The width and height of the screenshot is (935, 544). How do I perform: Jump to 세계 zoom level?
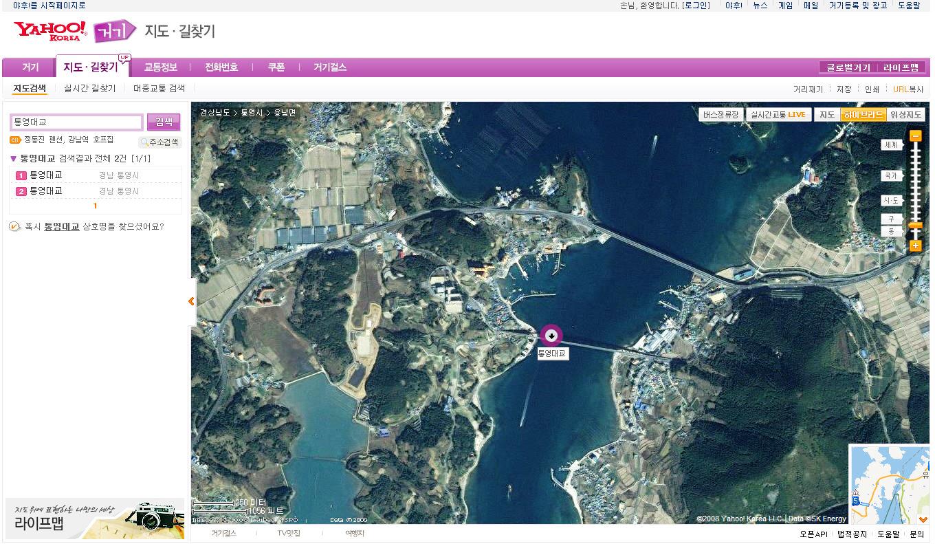tap(892, 145)
